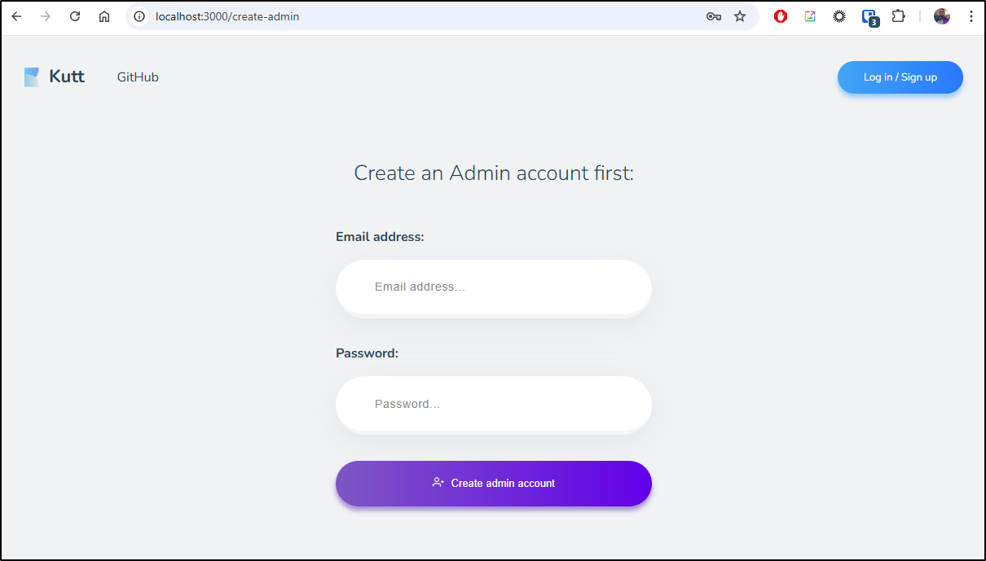Image resolution: width=986 pixels, height=561 pixels.
Task: Bookmark this page with the star icon
Action: point(740,16)
